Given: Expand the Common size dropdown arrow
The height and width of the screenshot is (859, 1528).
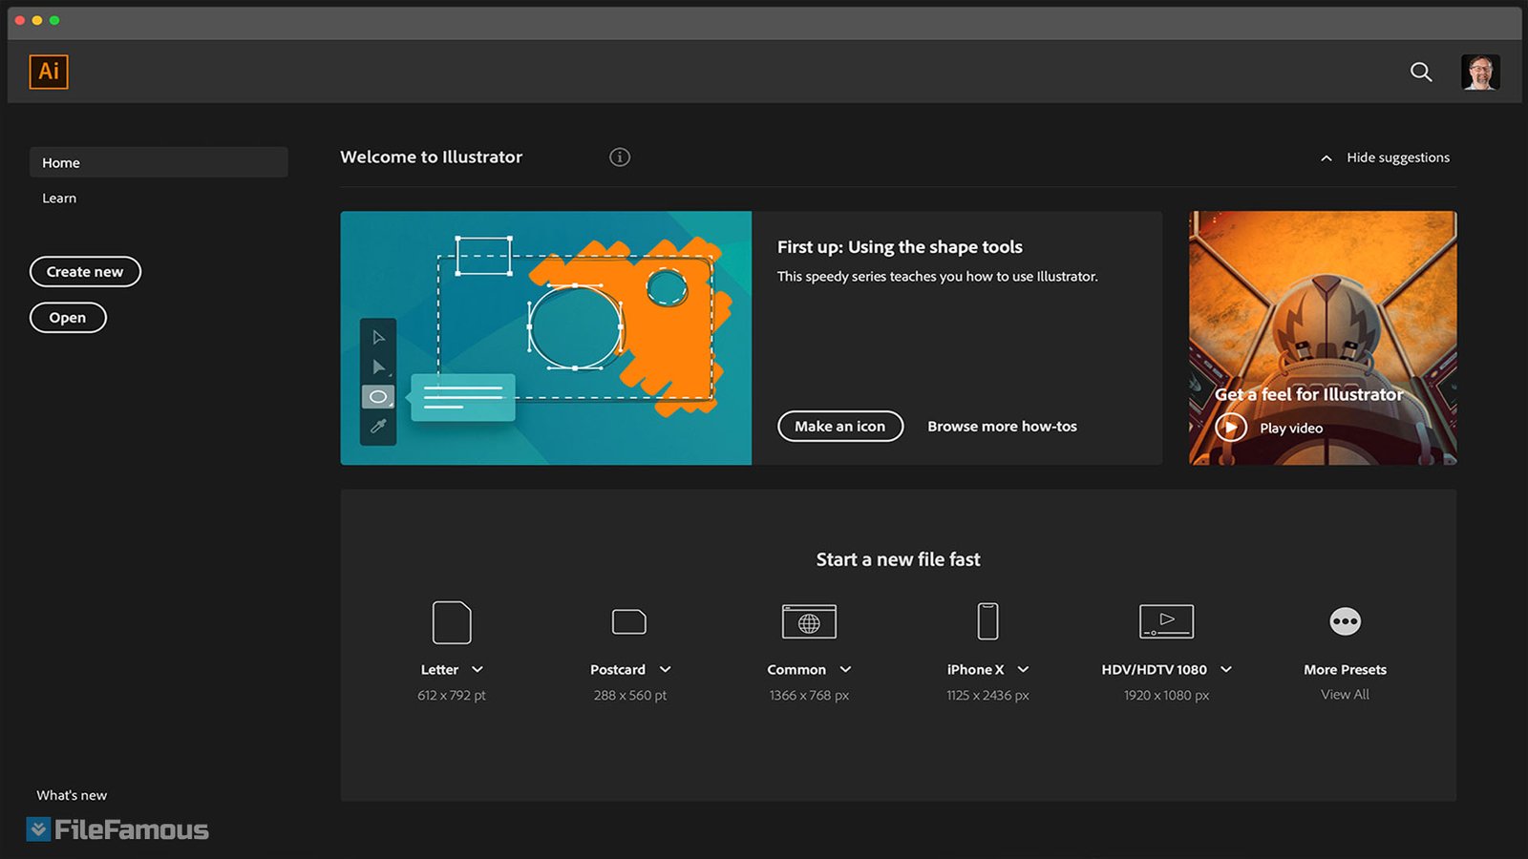Looking at the screenshot, I should [845, 669].
